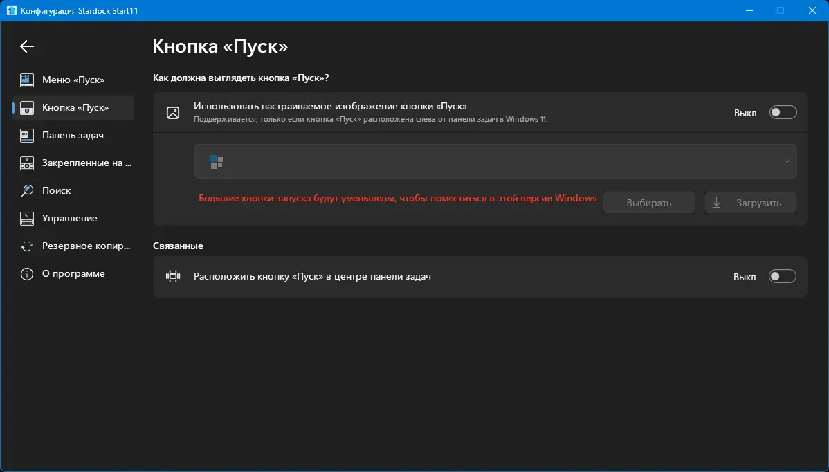
Task: Click the Резервное копирование sync icon
Action: point(27,246)
